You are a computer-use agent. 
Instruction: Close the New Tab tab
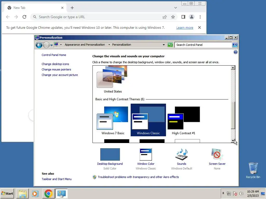(x=62, y=8)
